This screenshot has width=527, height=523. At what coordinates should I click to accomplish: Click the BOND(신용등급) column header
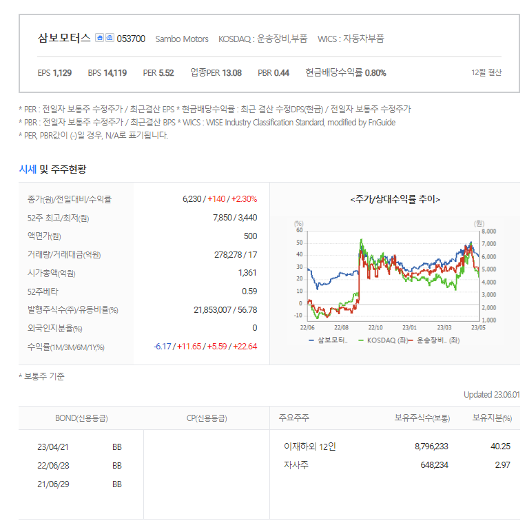(81, 418)
